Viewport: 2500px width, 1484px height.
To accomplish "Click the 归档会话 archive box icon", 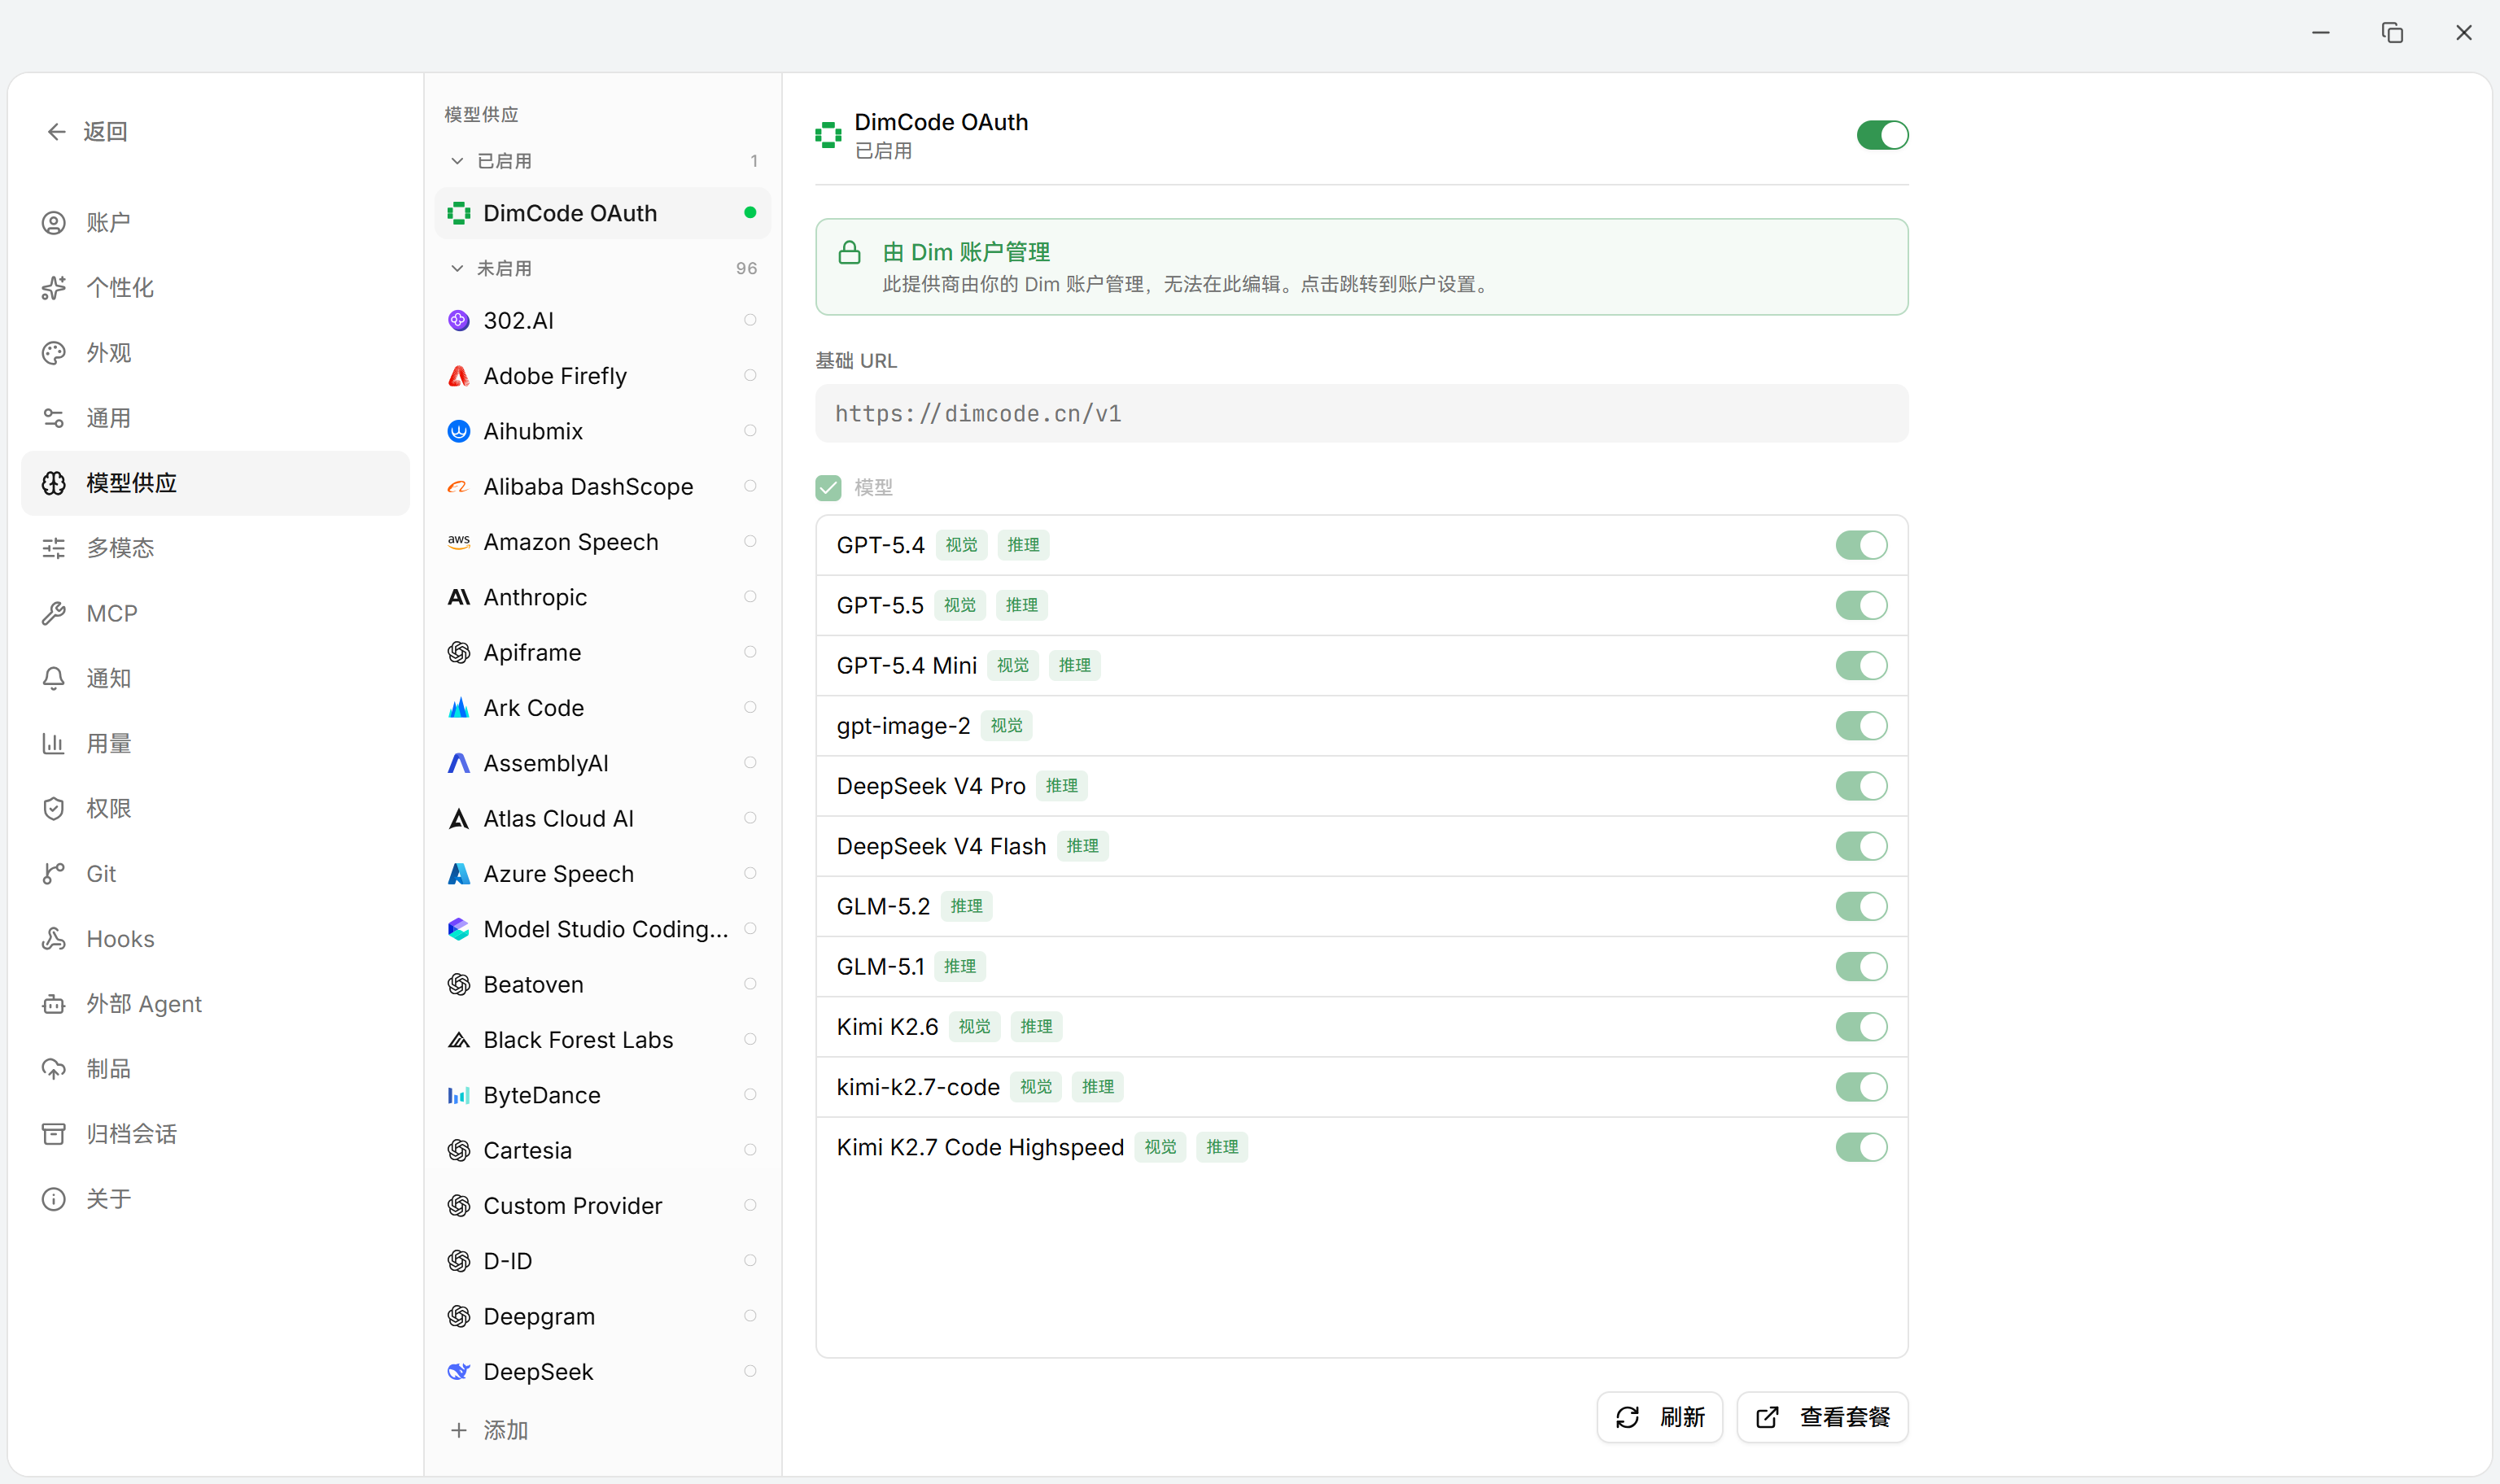I will pyautogui.click(x=54, y=1134).
